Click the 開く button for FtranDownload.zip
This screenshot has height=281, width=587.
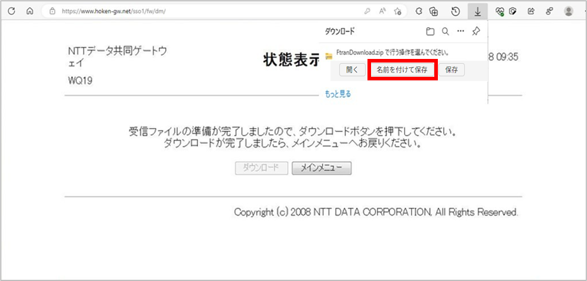352,70
